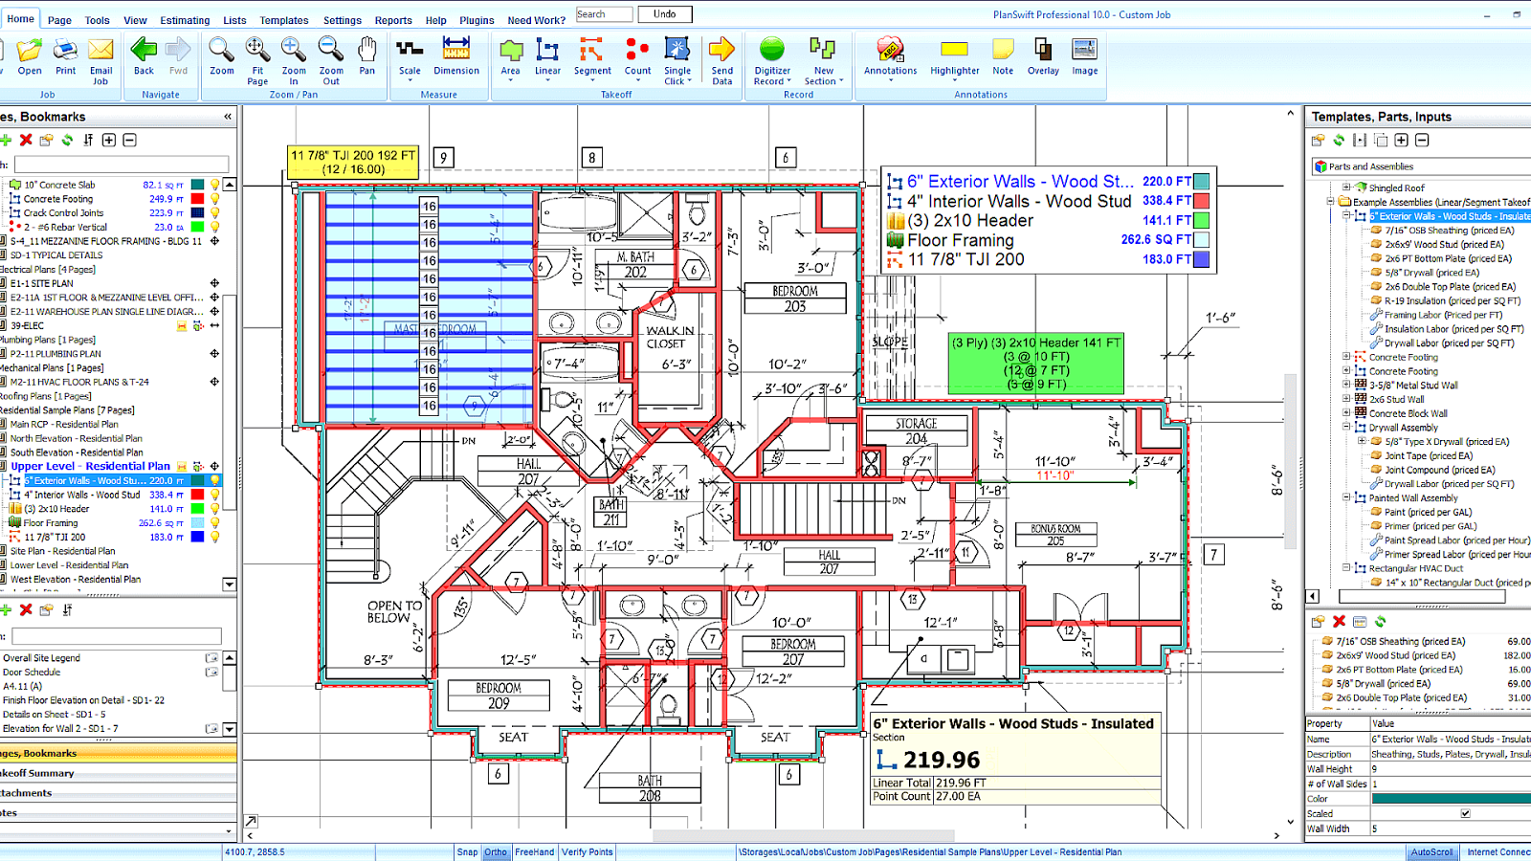Toggle visibility bulb for 11 7/8" TJI 200

[x=215, y=537]
